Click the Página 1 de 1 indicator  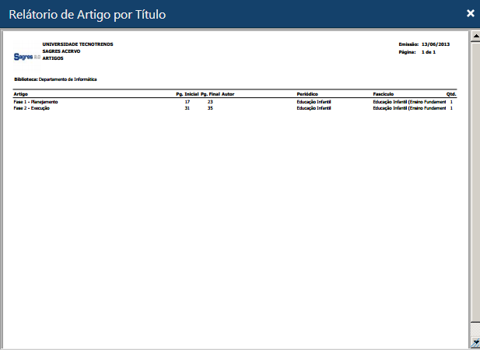(x=428, y=51)
